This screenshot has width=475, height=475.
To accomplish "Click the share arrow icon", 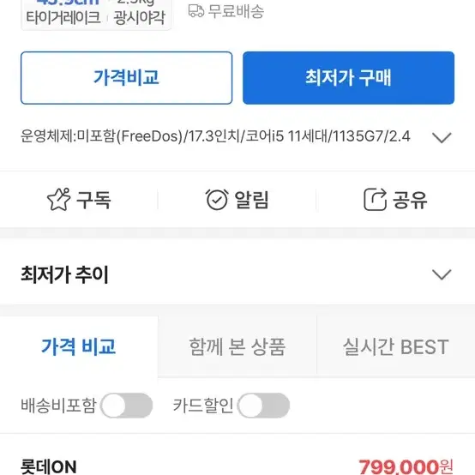I will click(x=375, y=199).
